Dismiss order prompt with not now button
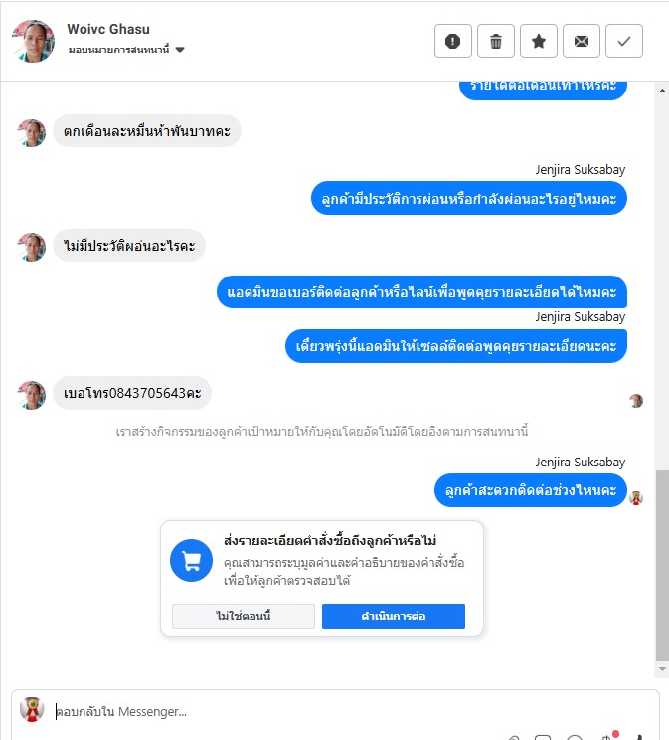Image resolution: width=669 pixels, height=740 pixels. tap(244, 616)
